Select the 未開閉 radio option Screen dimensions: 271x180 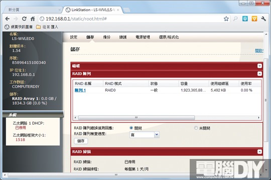click(196, 128)
